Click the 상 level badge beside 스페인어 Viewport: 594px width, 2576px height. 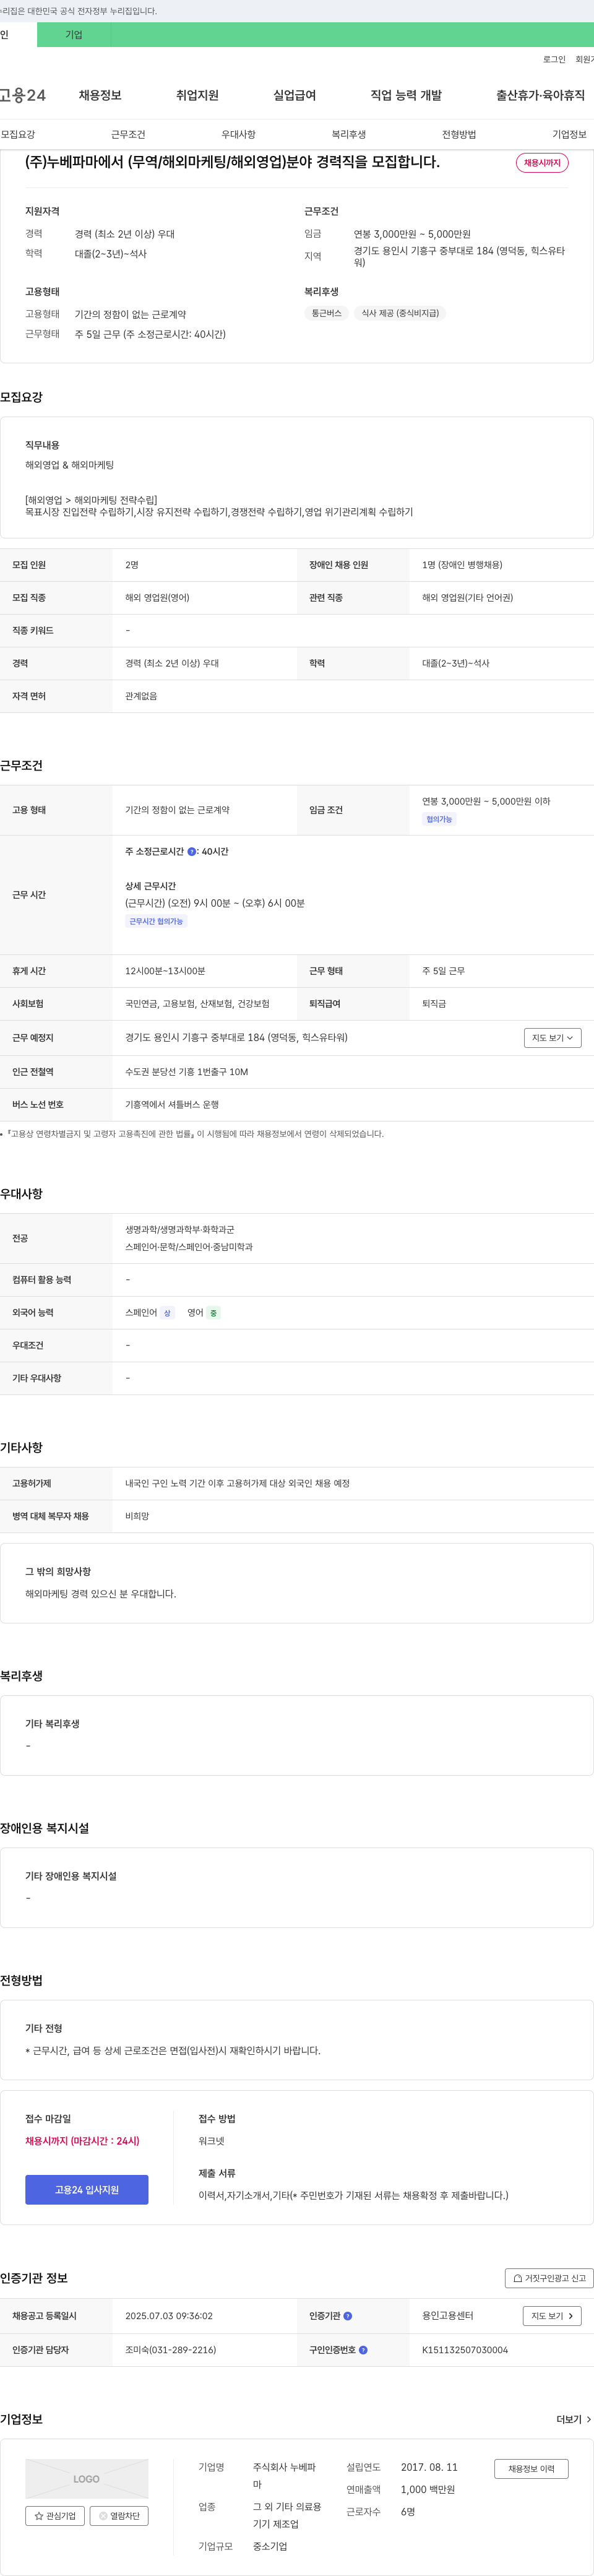(x=167, y=1313)
